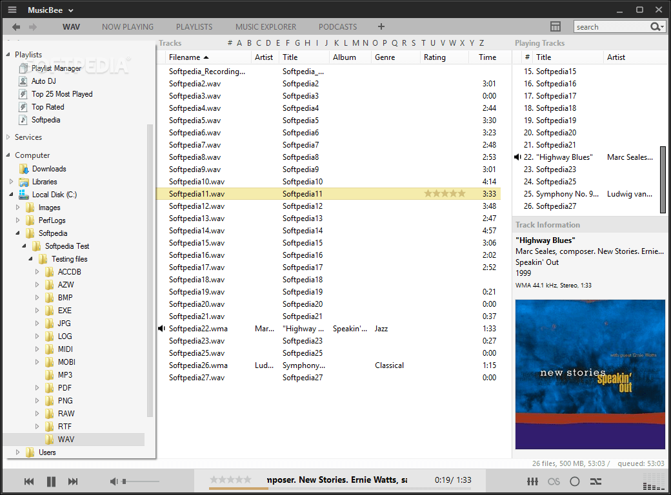Turn on shuffle mode
This screenshot has width=671, height=495.
(595, 481)
